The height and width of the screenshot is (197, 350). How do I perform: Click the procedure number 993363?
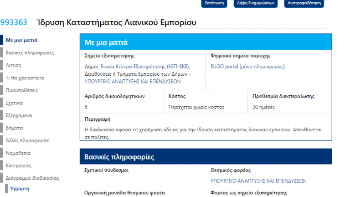point(14,22)
